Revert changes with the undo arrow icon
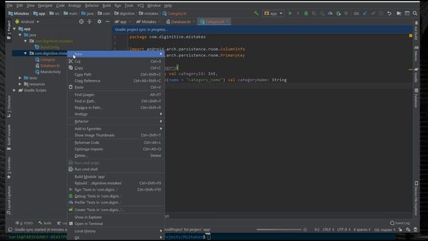 pyautogui.click(x=389, y=13)
